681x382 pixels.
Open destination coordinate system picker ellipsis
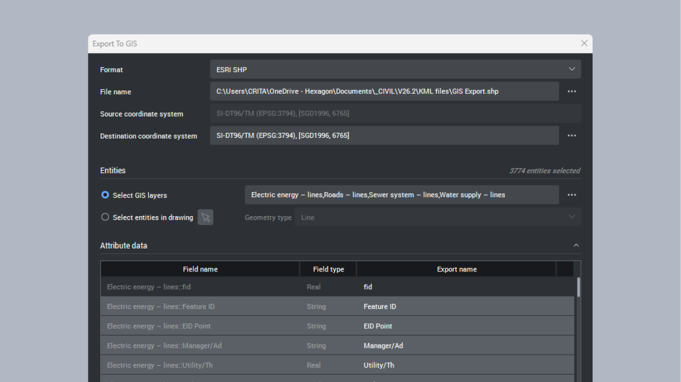pos(571,136)
